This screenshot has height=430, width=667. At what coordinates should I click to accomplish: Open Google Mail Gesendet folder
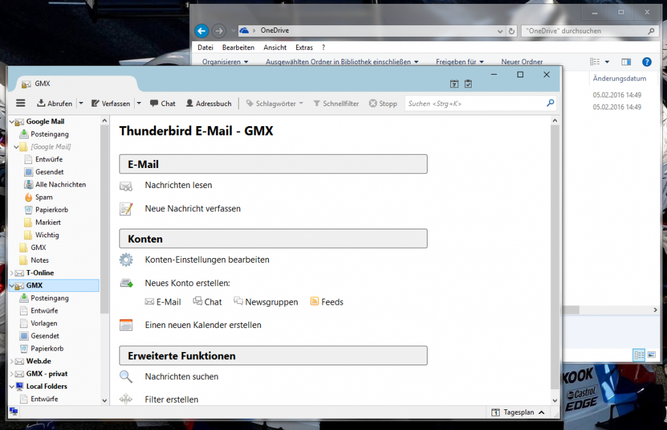tap(49, 172)
